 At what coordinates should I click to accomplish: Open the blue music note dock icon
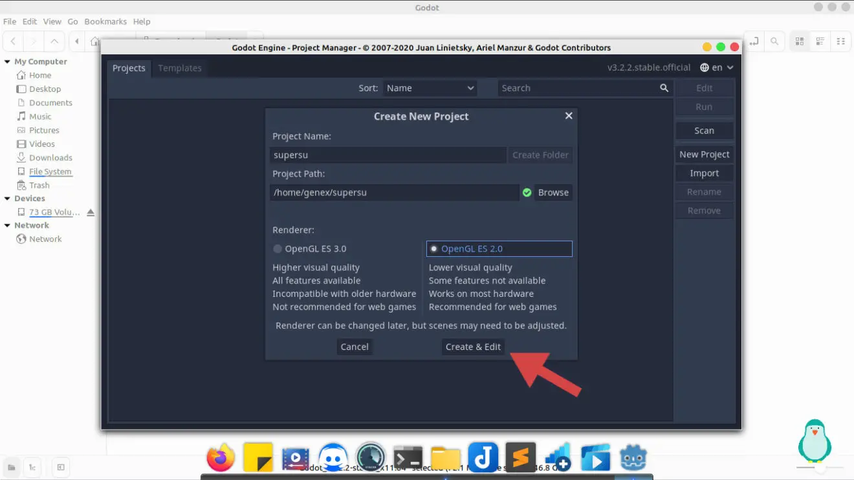click(483, 458)
